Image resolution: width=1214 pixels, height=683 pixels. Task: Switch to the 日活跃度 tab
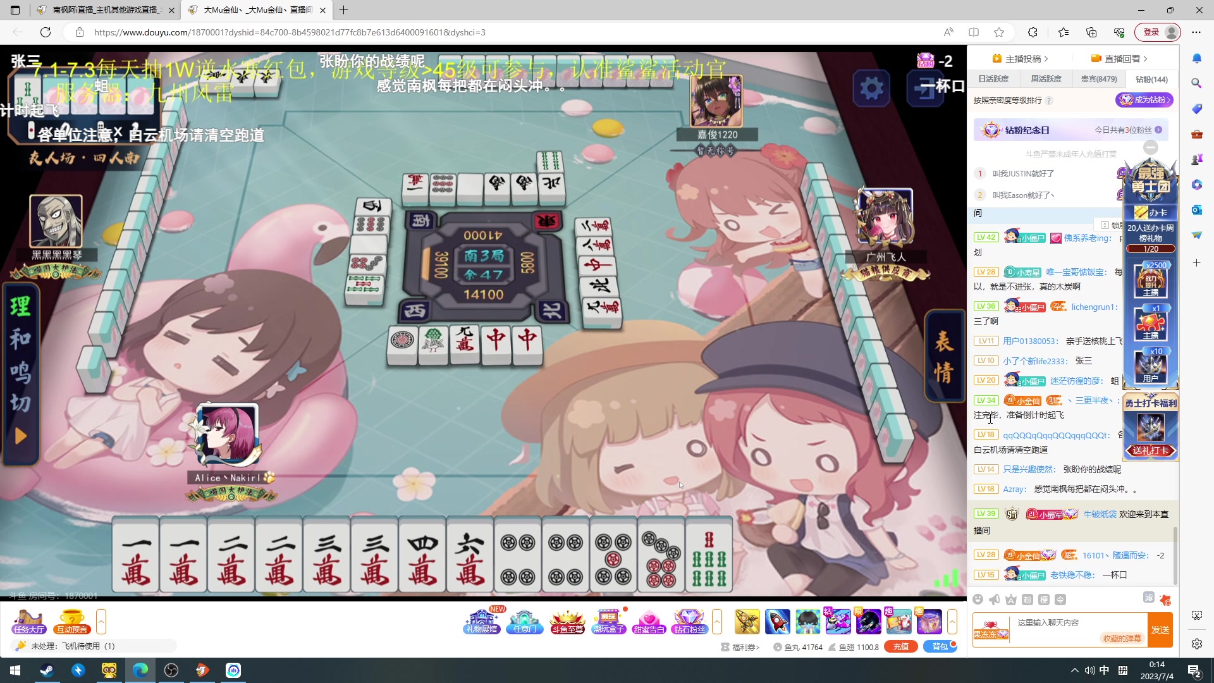click(993, 79)
